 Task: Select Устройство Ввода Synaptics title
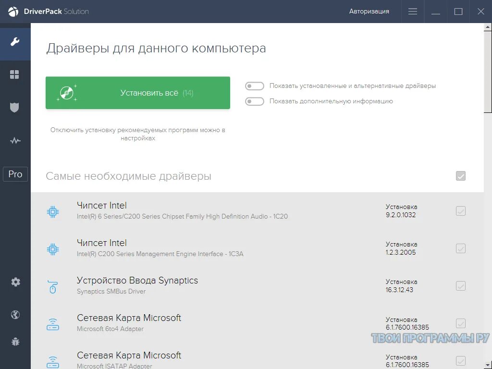point(137,280)
